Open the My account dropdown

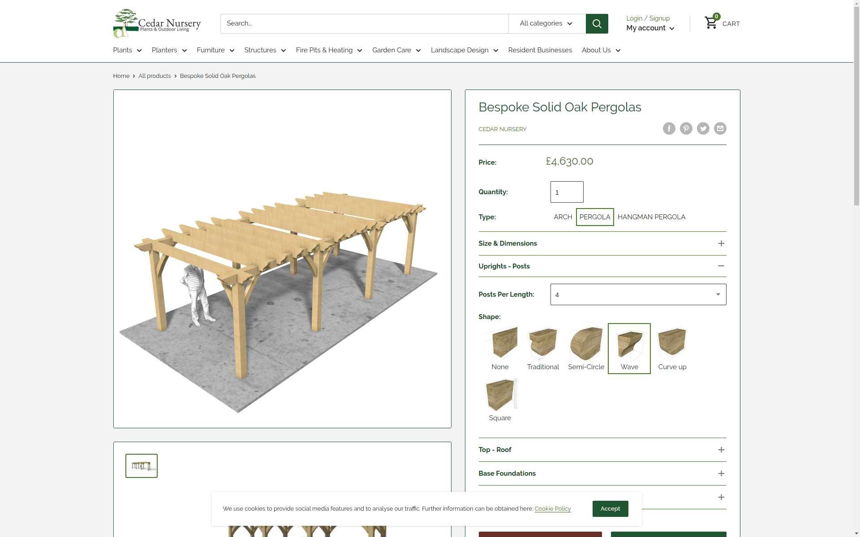pos(650,28)
